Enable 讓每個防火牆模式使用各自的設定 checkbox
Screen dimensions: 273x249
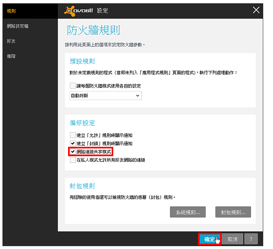73,85
